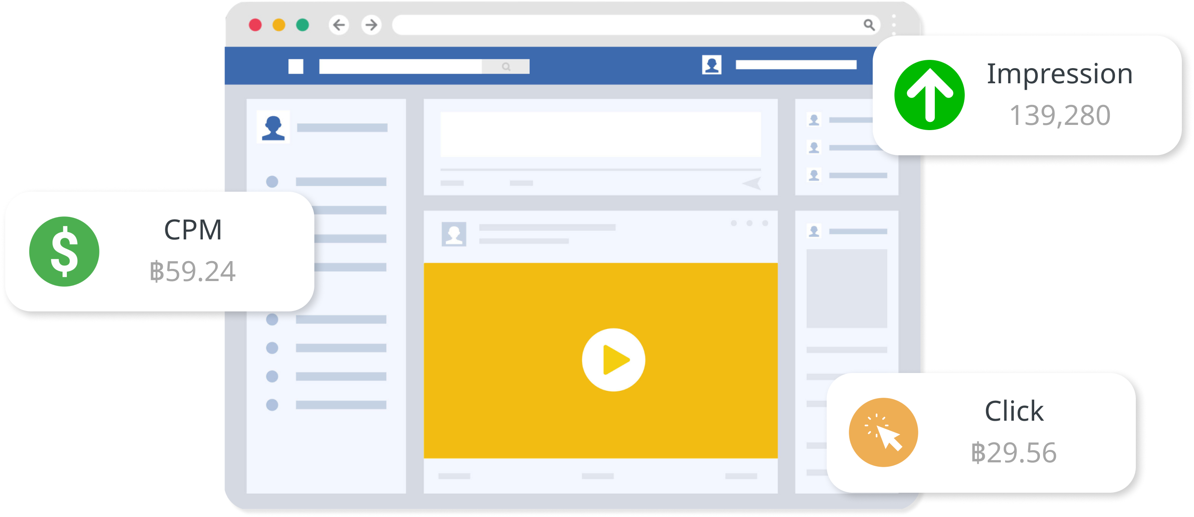1194x517 pixels.
Task: Play the yellow video
Action: 613,360
